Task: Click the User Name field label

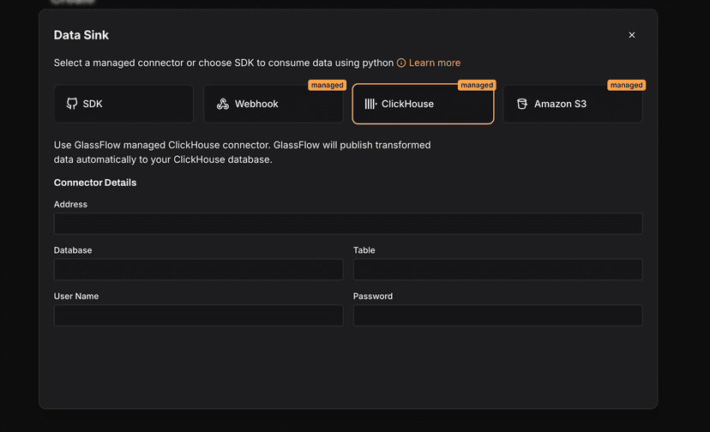Action: point(76,297)
